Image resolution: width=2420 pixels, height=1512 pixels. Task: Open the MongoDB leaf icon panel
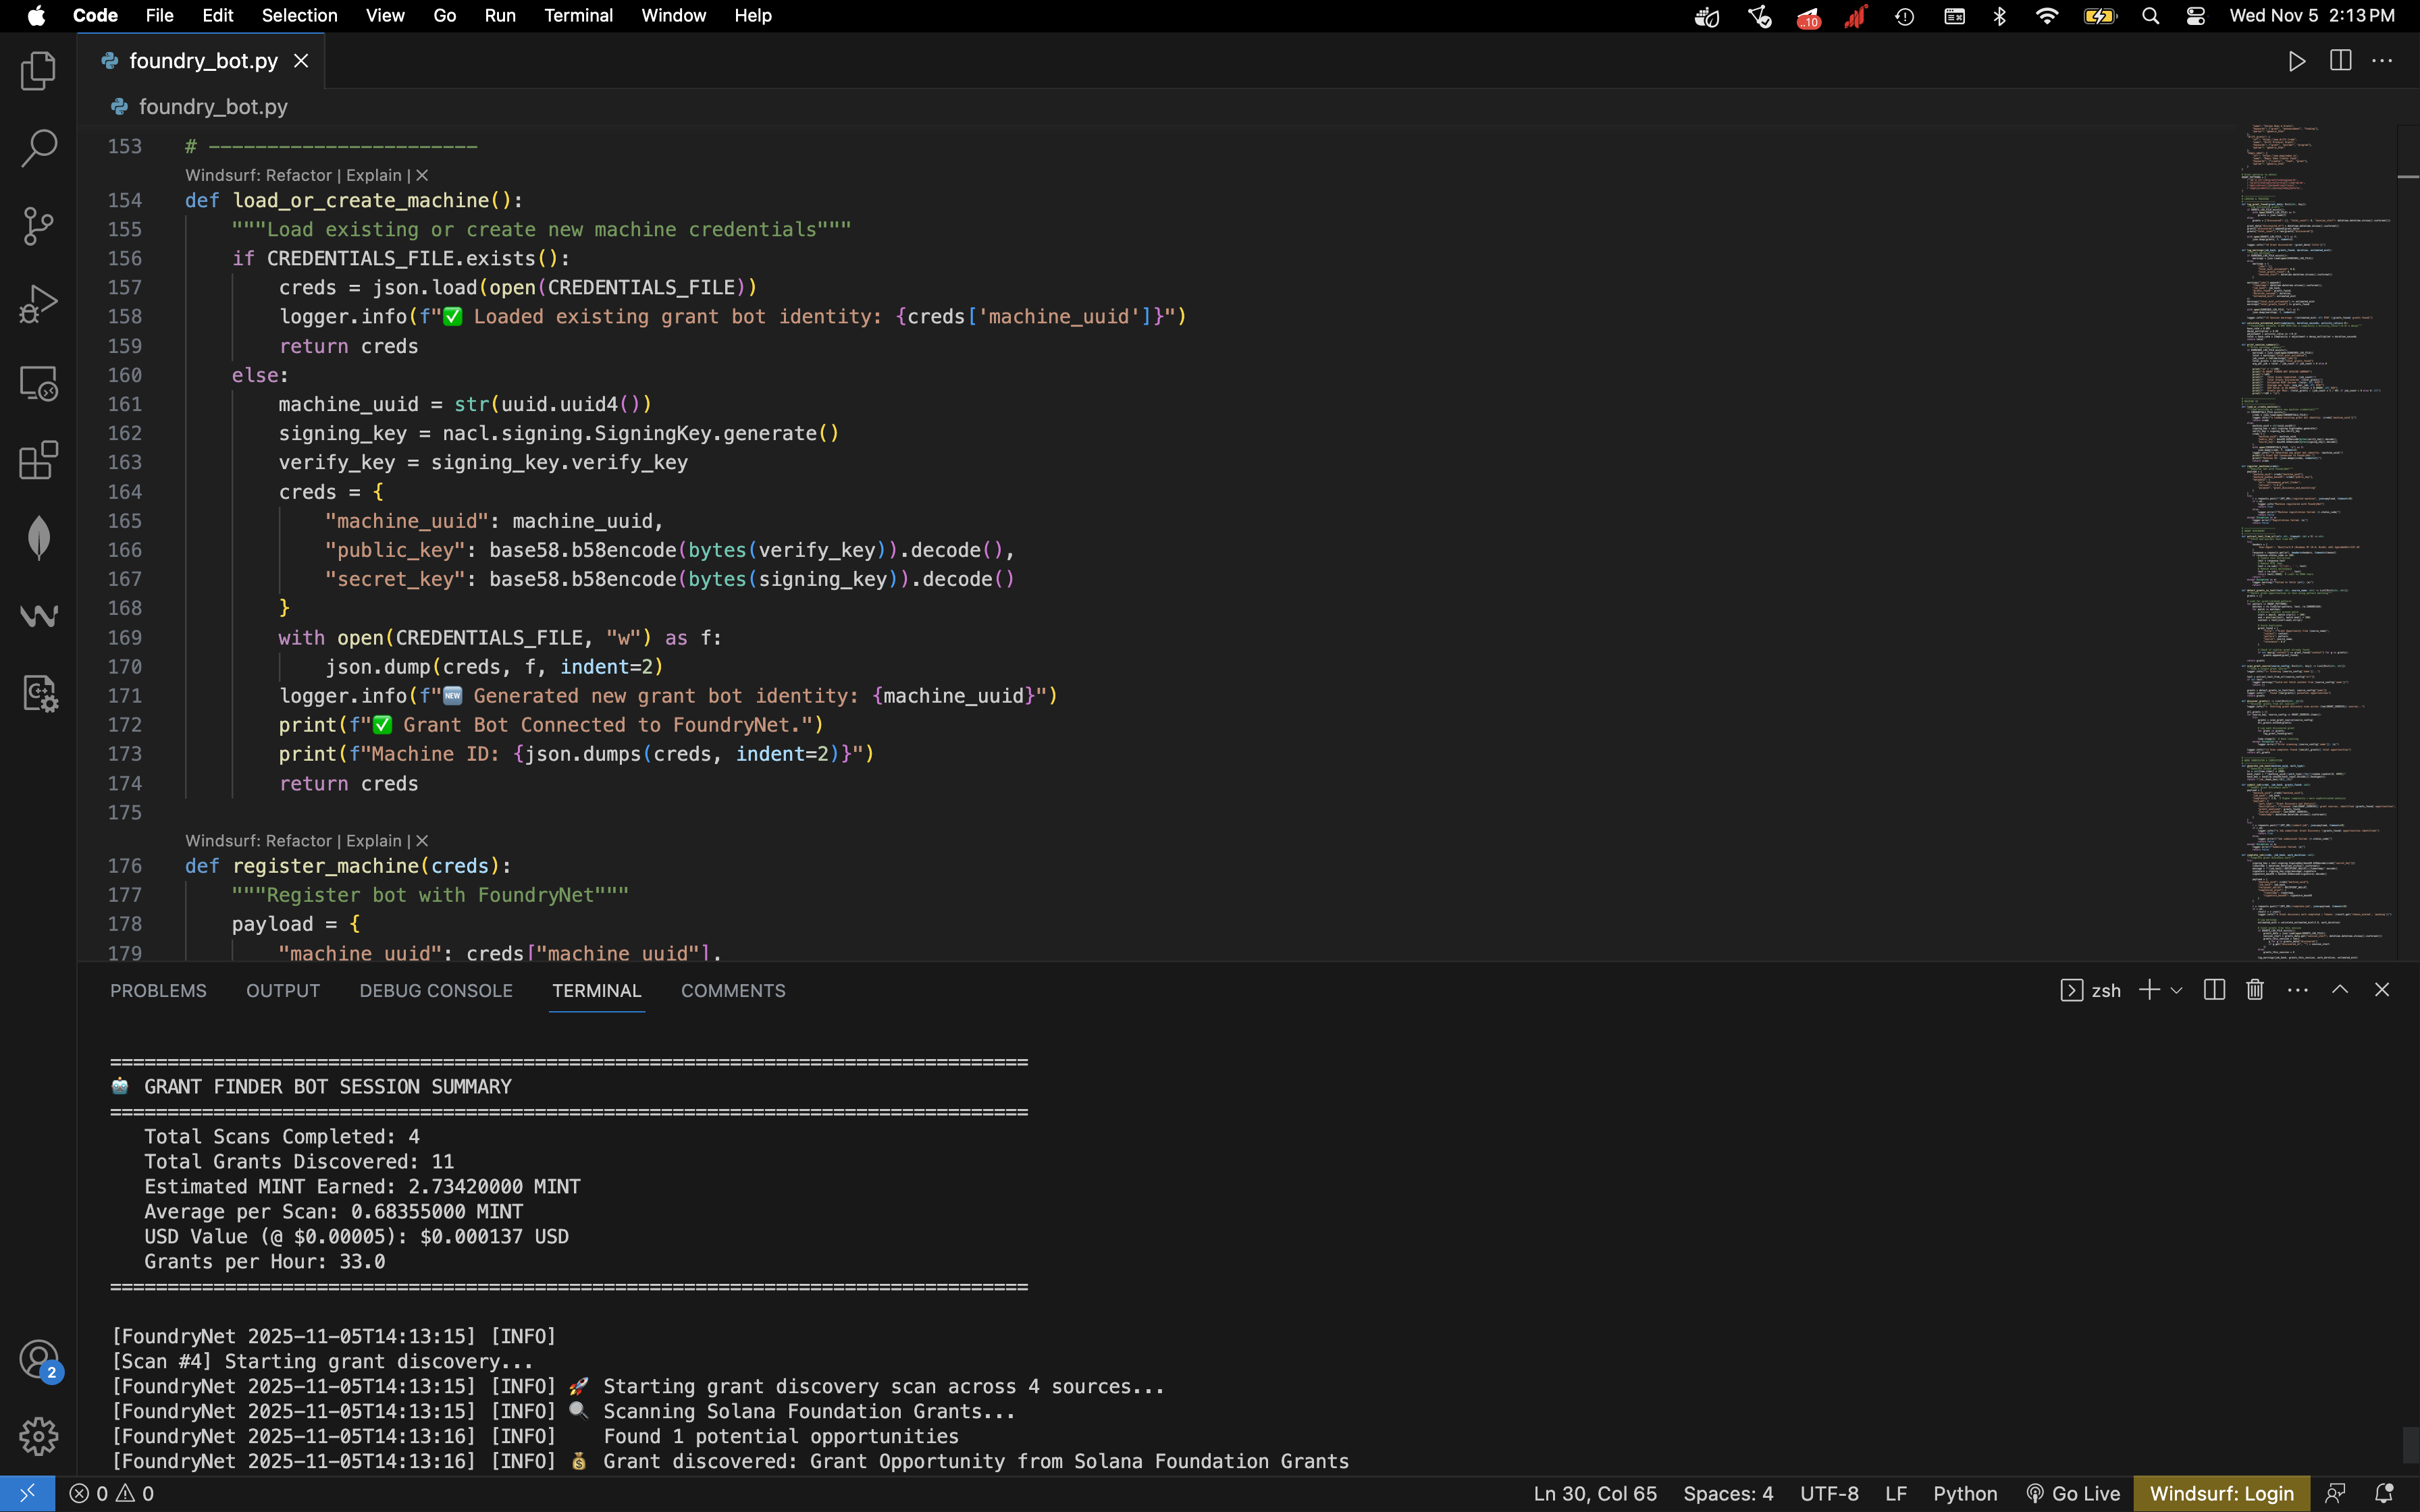click(38, 537)
